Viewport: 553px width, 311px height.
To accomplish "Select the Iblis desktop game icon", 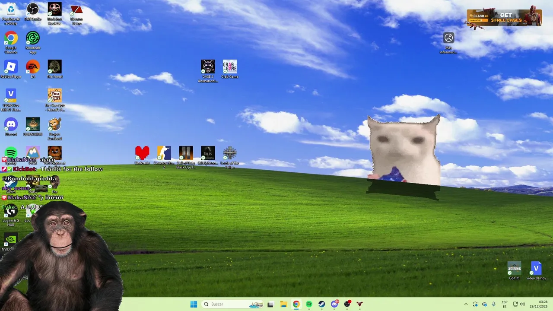I will [x=208, y=155].
